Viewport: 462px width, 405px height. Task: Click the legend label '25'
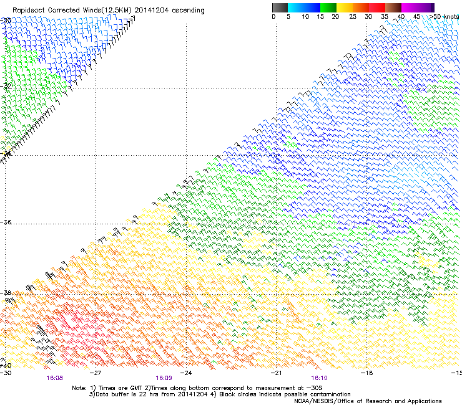click(353, 17)
